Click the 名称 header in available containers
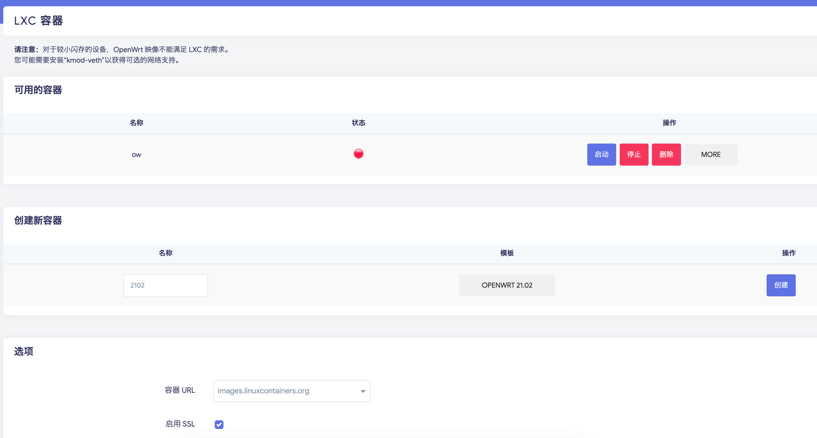The width and height of the screenshot is (817, 438). coord(136,123)
